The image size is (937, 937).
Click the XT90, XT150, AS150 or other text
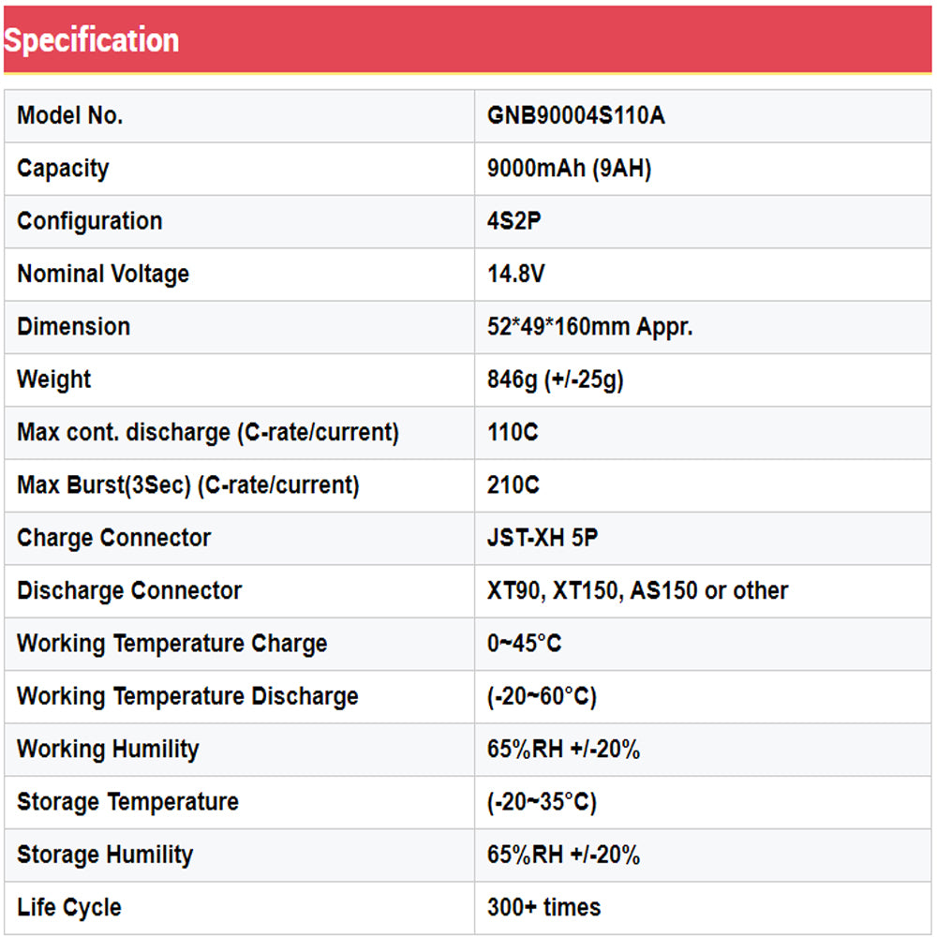[x=637, y=590]
